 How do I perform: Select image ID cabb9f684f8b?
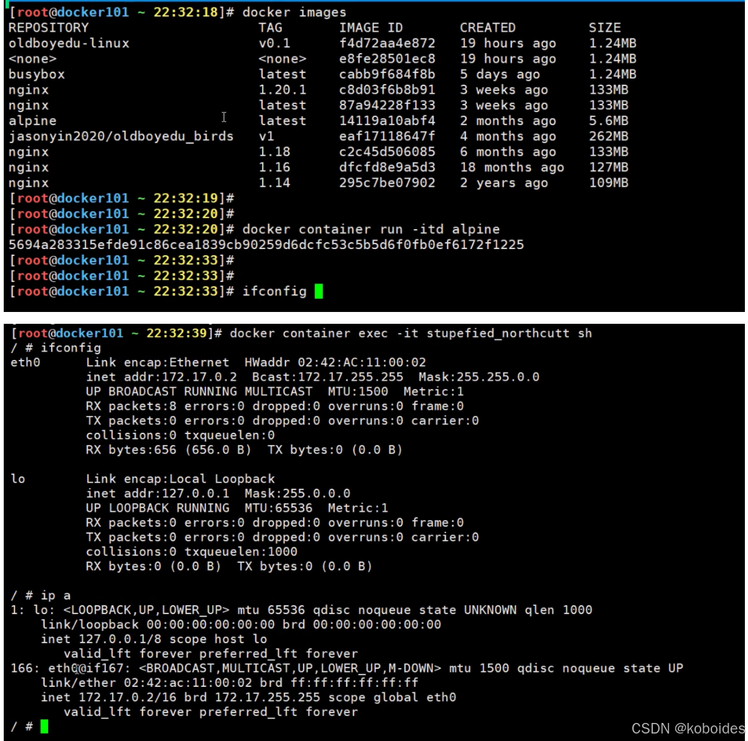387,75
